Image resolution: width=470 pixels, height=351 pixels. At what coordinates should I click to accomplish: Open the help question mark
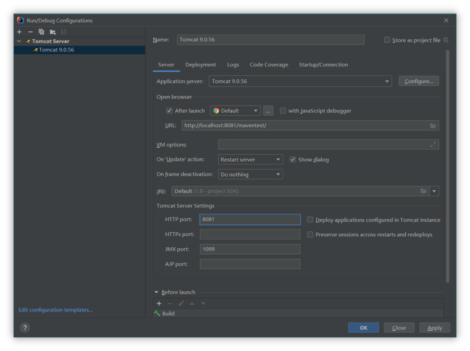point(25,328)
